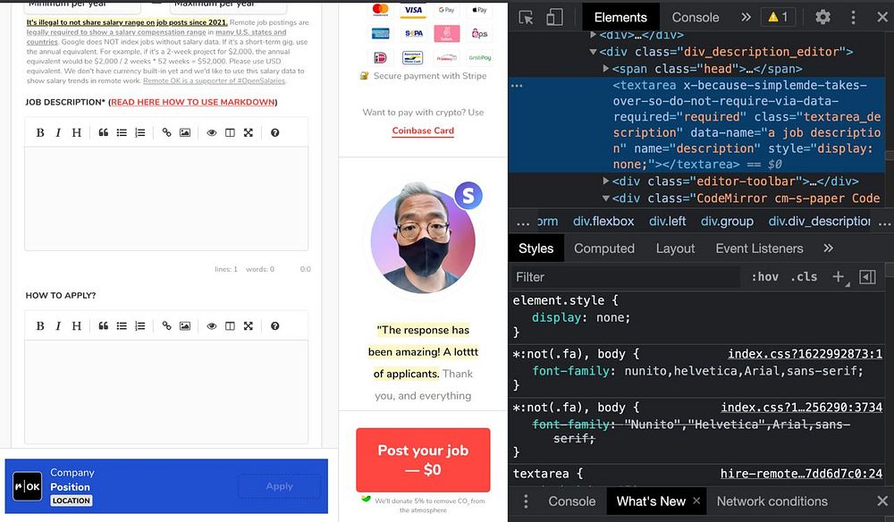This screenshot has width=894, height=522.
Task: Toggle bold in How To Apply editor
Action: (40, 326)
